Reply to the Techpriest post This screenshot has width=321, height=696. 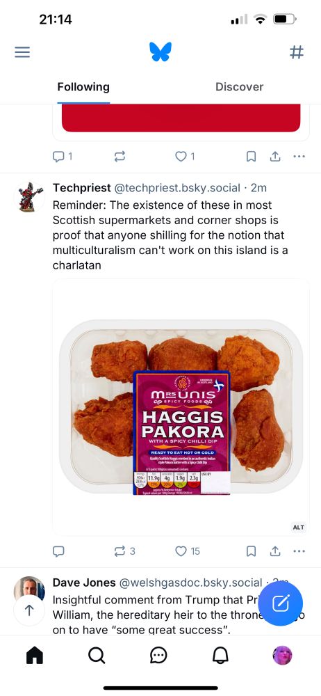coord(58,551)
